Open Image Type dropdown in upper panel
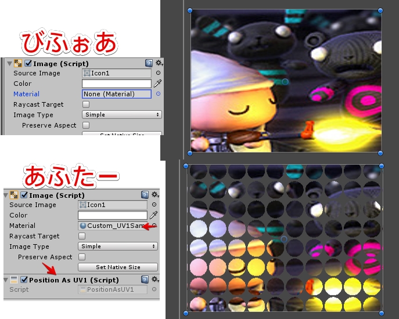This screenshot has width=399, height=319. click(121, 115)
